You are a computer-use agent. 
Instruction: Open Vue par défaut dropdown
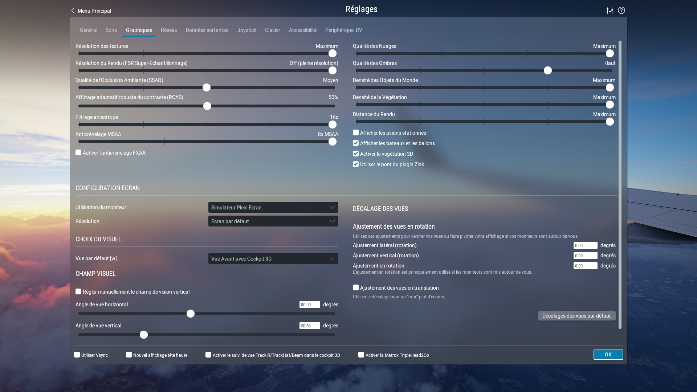click(x=273, y=258)
